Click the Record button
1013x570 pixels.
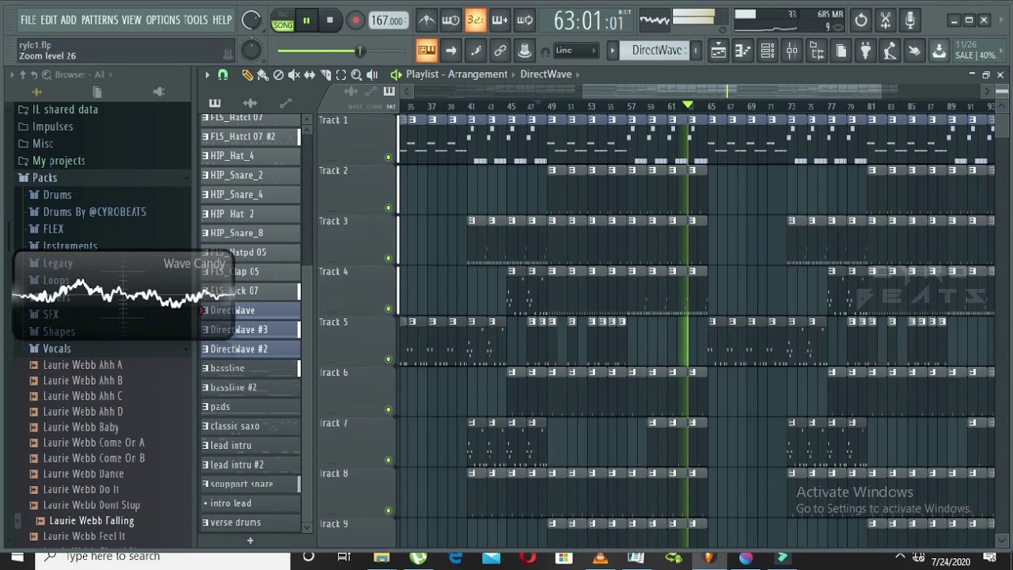coord(355,21)
